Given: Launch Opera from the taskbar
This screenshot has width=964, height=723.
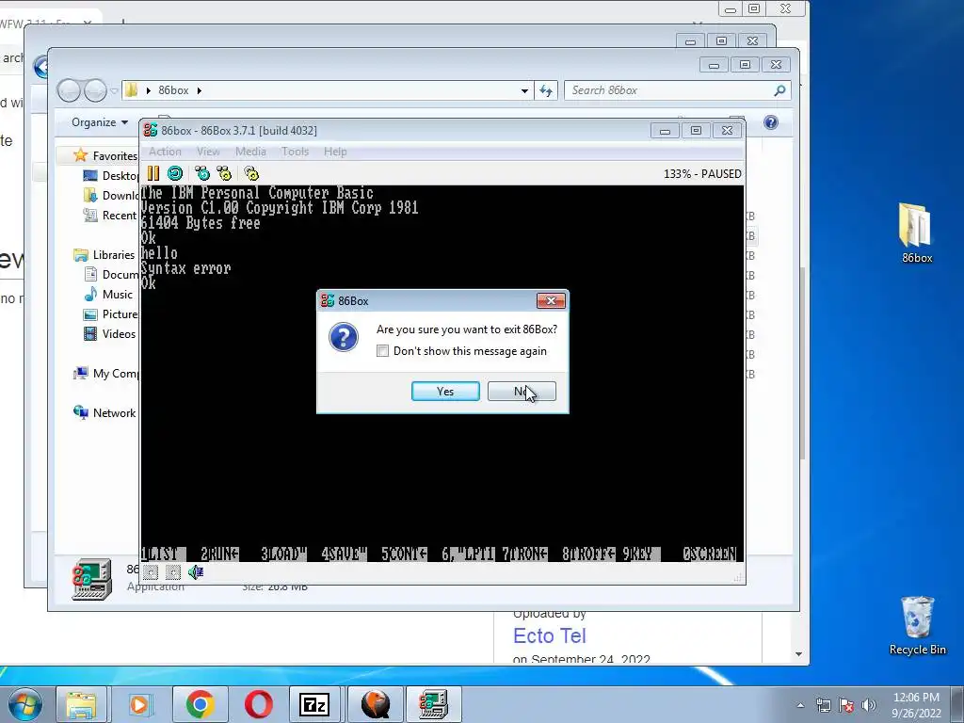Looking at the screenshot, I should (x=258, y=704).
